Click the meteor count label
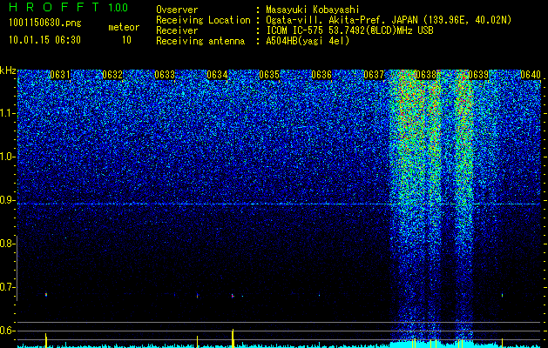This screenshot has height=348, width=548. click(x=124, y=27)
